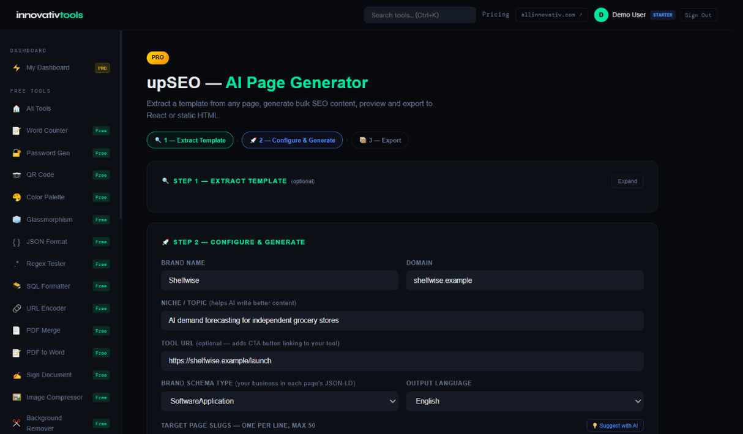Click the Regex Tester icon
743x434 pixels.
pos(17,264)
